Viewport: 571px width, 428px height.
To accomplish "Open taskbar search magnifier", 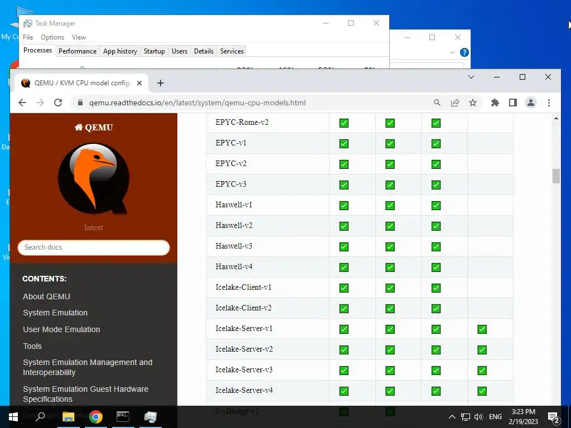I will [40, 416].
